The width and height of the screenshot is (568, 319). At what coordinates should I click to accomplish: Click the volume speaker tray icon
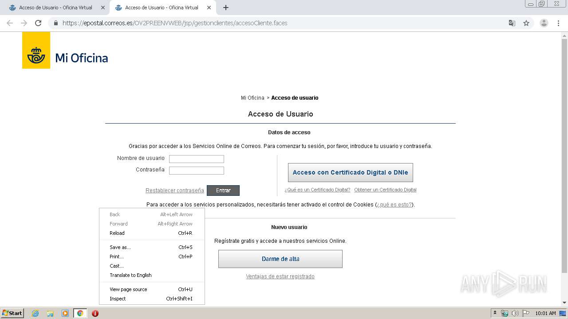(515, 313)
